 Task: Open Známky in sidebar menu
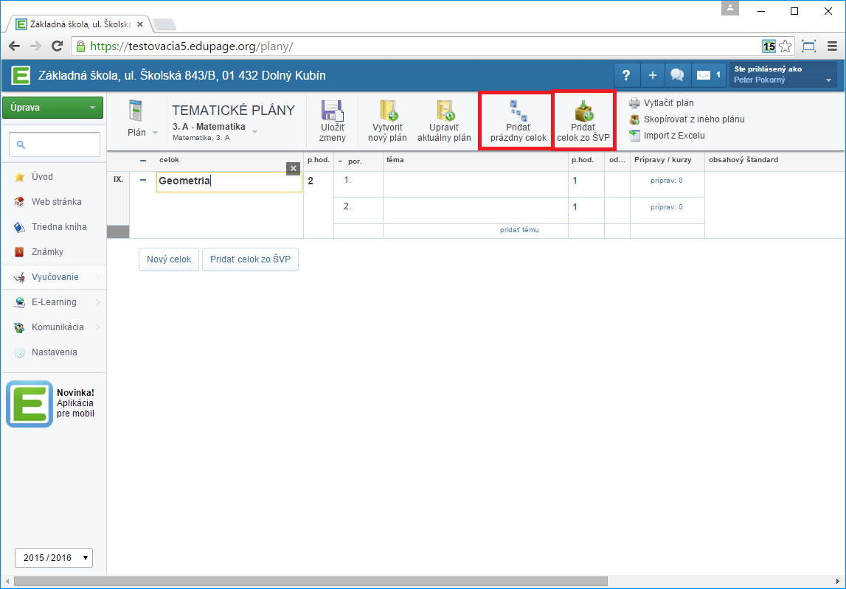point(47,252)
